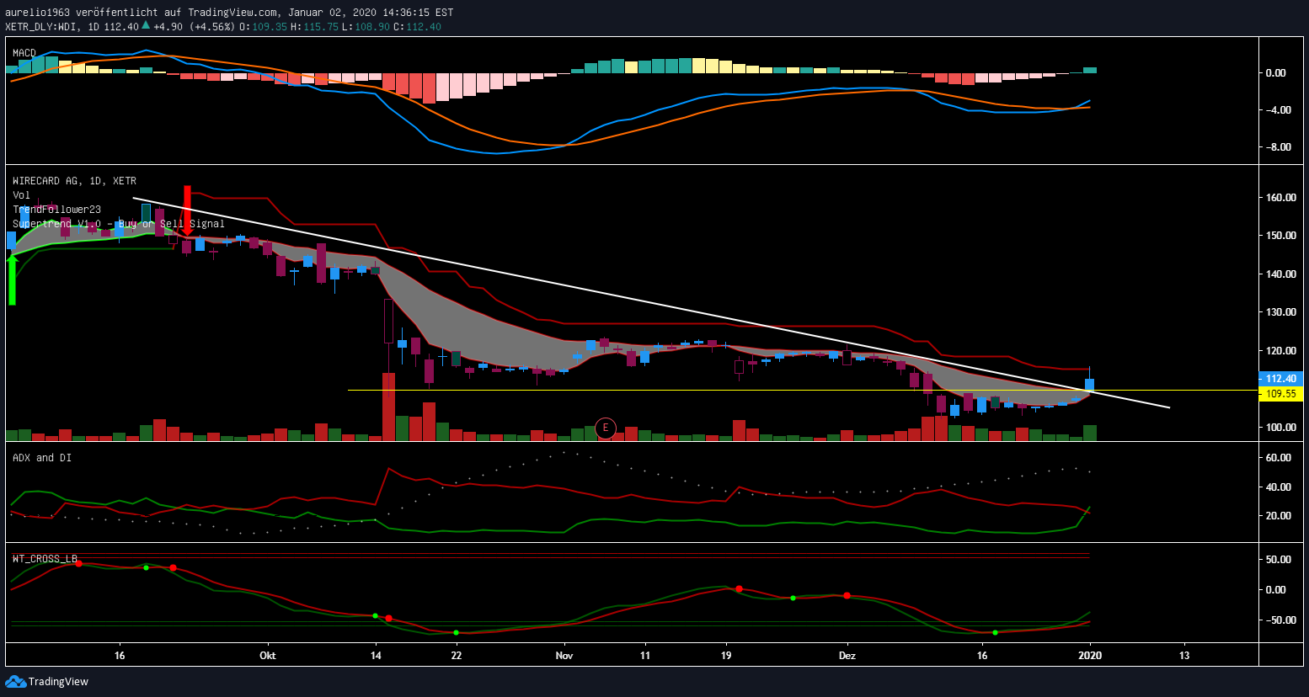1309x697 pixels.
Task: Select the Supertrend V1.0 Buy or Sell Signal label
Action: click(119, 224)
